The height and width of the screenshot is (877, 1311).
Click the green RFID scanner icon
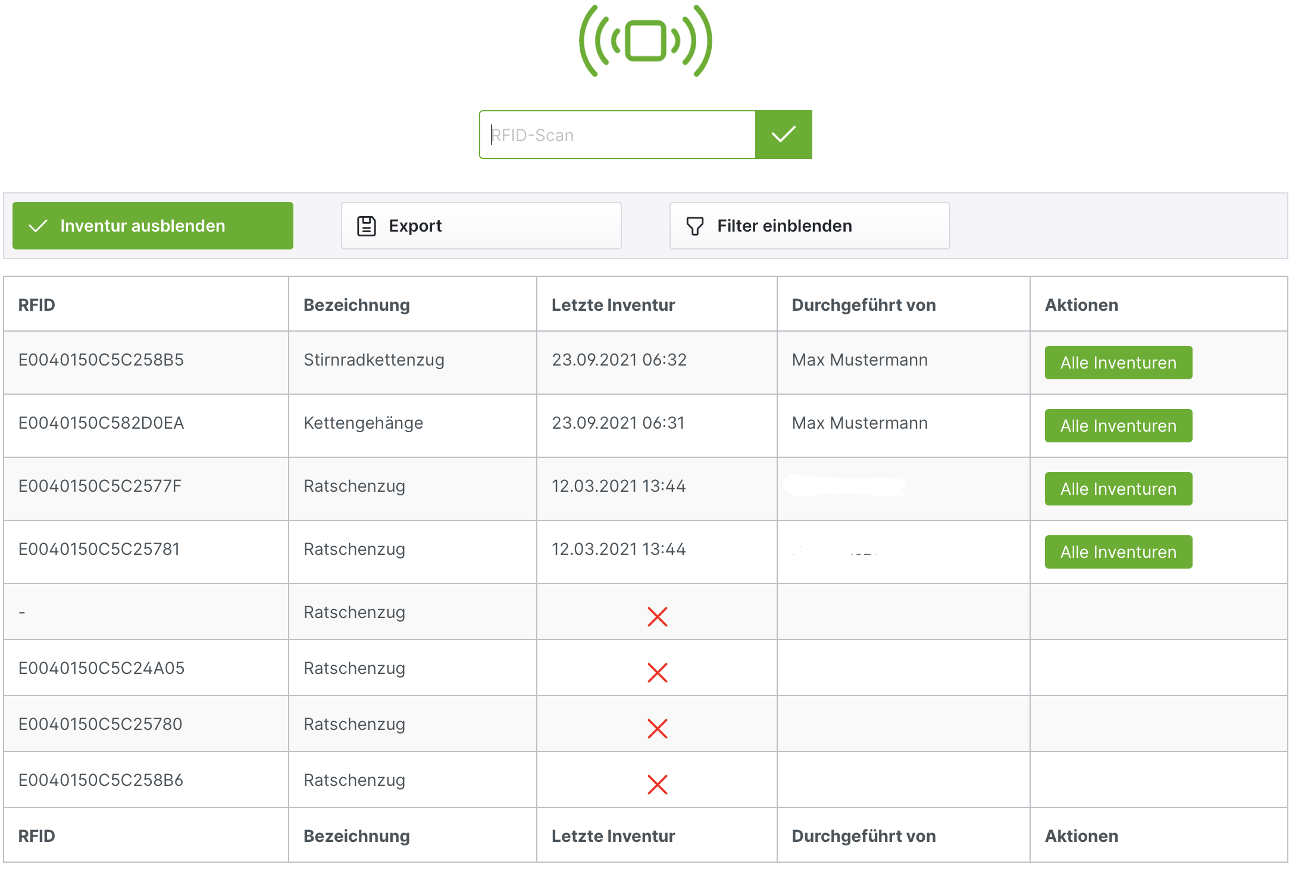[x=645, y=40]
